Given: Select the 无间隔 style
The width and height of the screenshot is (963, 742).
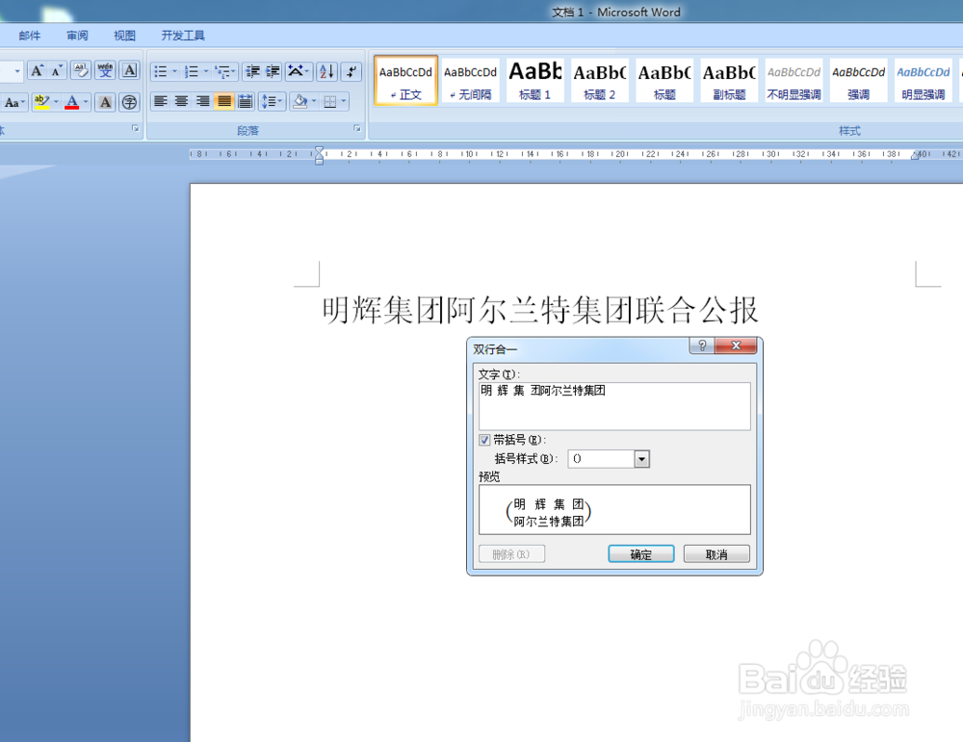Looking at the screenshot, I should tap(471, 81).
